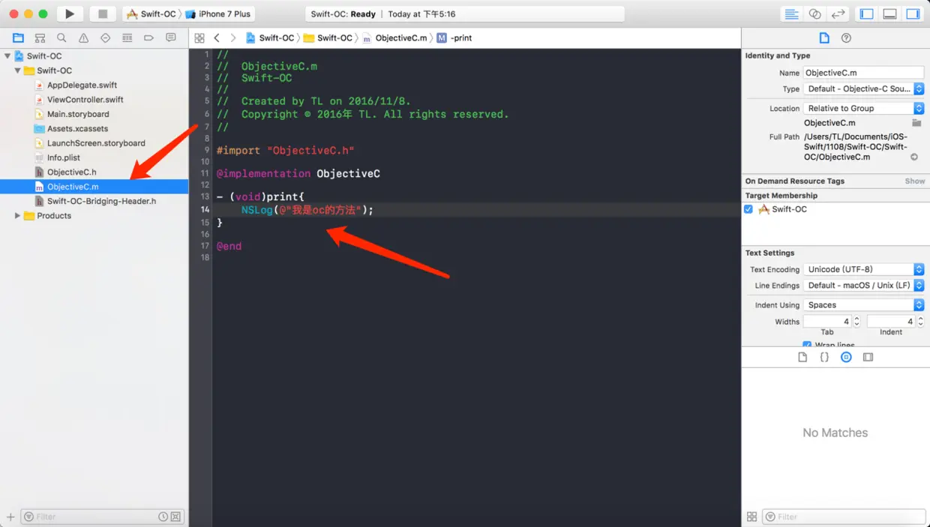930x527 pixels.
Task: Uncheck Swift-OC target membership
Action: (x=748, y=209)
